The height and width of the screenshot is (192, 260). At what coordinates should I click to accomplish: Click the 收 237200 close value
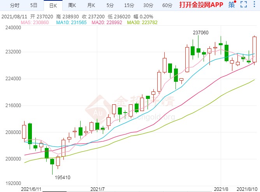pos(93,17)
